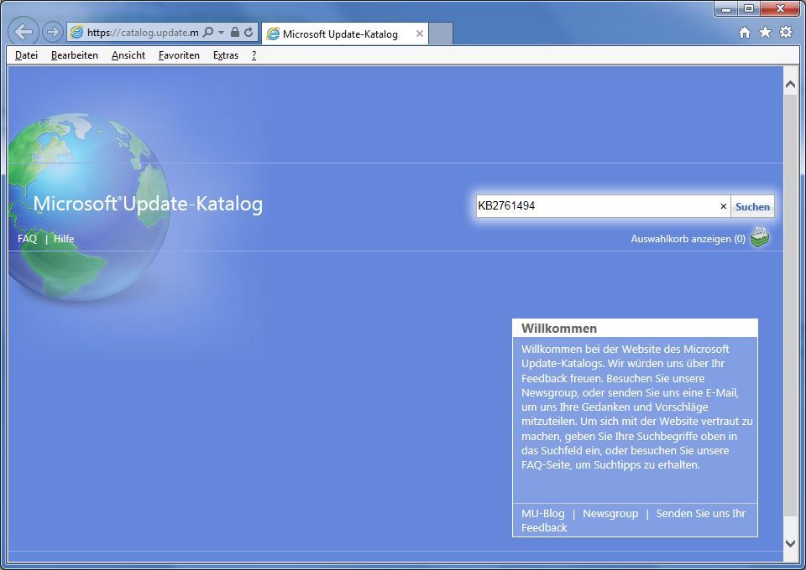Open the MU-Blog link
This screenshot has width=806, height=570.
pyautogui.click(x=543, y=513)
